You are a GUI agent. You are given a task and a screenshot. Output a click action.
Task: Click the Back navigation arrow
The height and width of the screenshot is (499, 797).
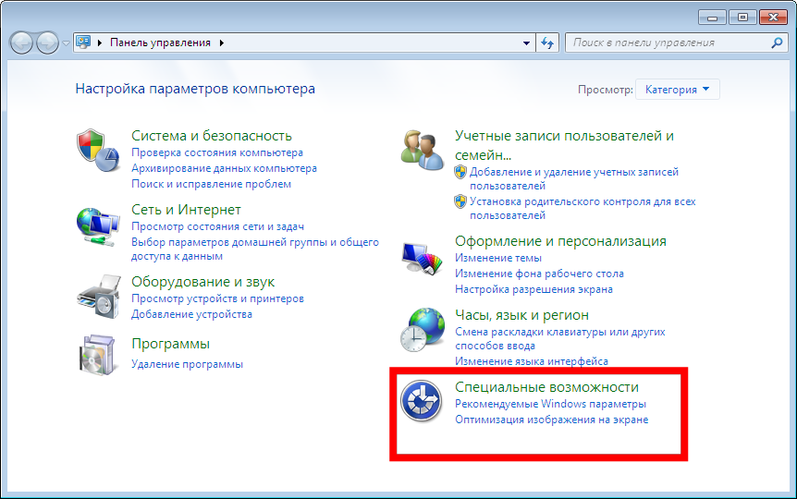[x=22, y=43]
